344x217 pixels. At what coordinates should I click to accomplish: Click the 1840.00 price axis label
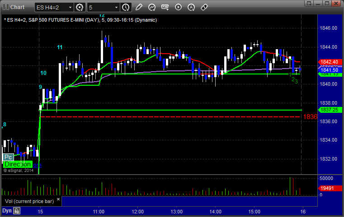[x=329, y=84]
